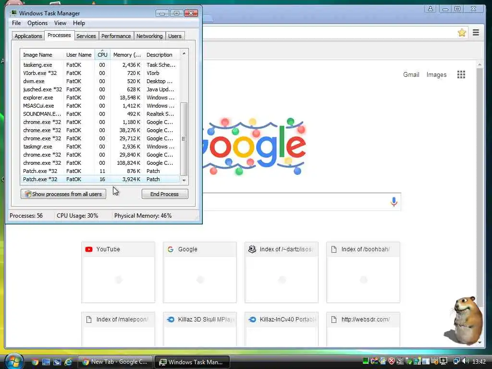This screenshot has width=492, height=369.
Task: Select the chrome.exe row using 108,824 K
Action: pos(100,163)
